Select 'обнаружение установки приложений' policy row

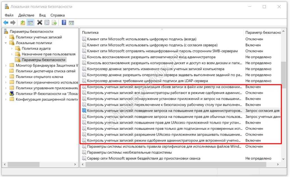coord(164,99)
